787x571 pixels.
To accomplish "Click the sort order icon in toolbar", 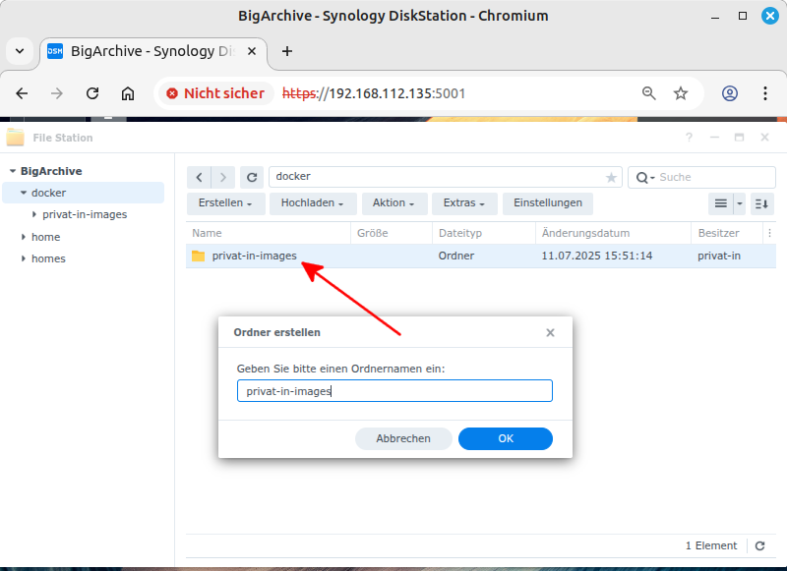I will tap(761, 203).
